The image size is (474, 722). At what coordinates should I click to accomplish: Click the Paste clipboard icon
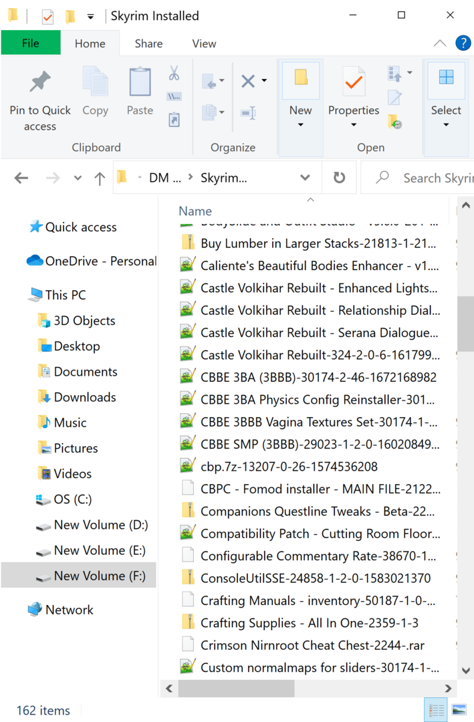(x=140, y=82)
